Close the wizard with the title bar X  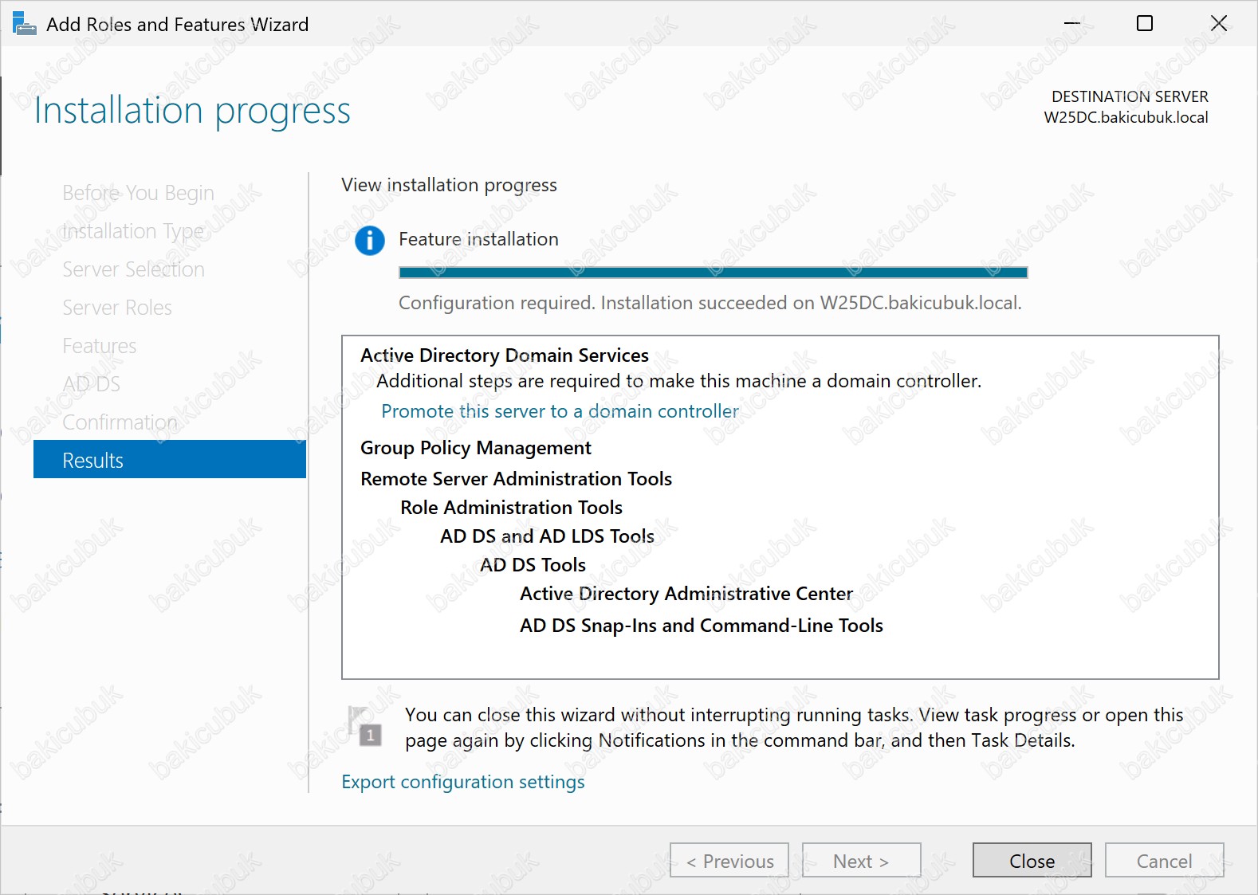pyautogui.click(x=1219, y=24)
